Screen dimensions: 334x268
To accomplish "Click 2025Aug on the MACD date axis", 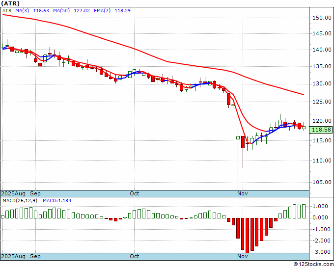I will [13, 256].
